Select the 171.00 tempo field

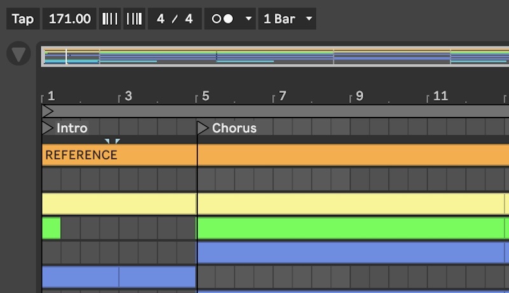[70, 18]
